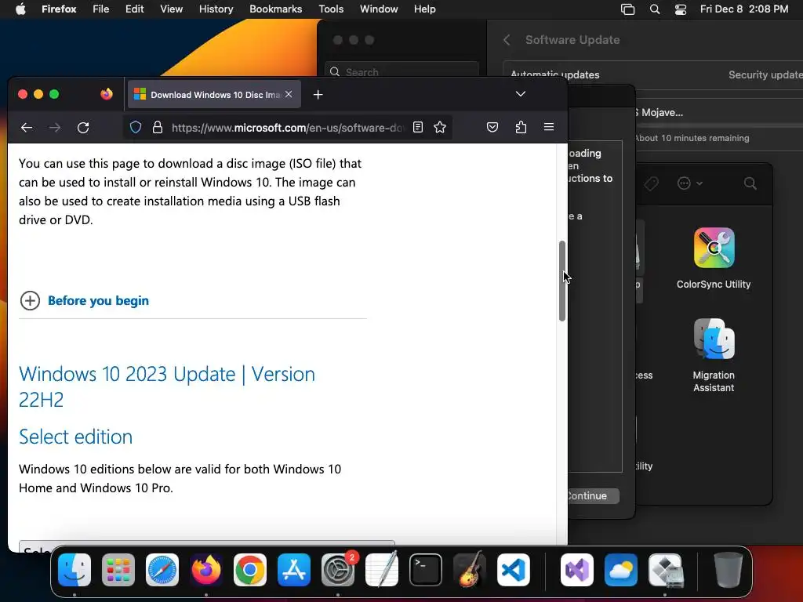
Task: Open Control Center in menu bar
Action: 681,9
